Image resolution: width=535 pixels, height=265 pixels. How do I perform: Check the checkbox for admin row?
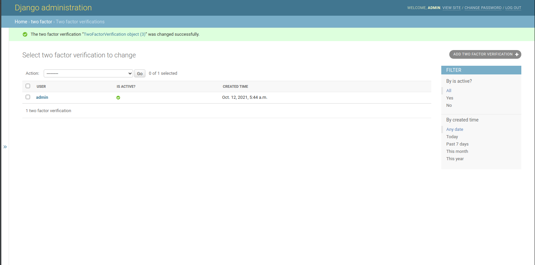[x=28, y=97]
